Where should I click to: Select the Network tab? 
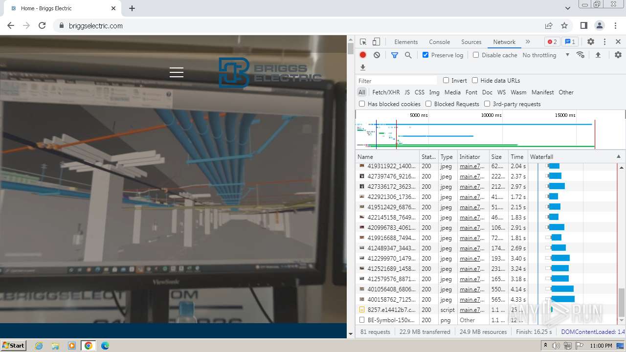coord(504,42)
